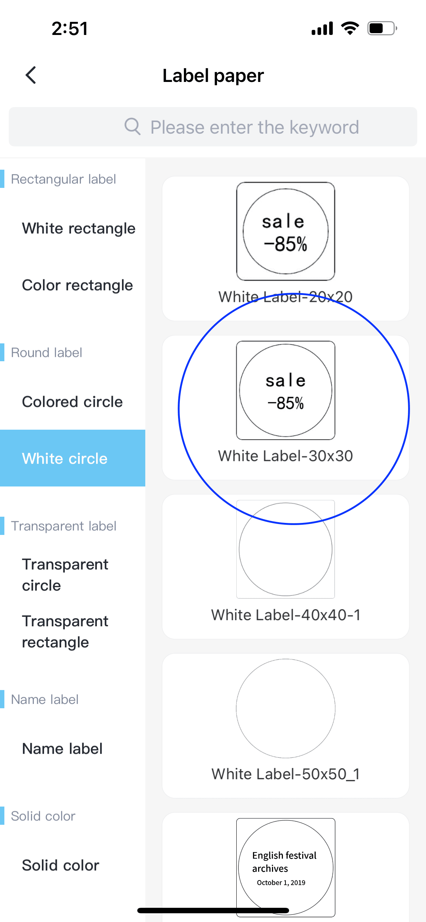The image size is (426, 922).
Task: Choose the Name label category
Action: (x=62, y=749)
